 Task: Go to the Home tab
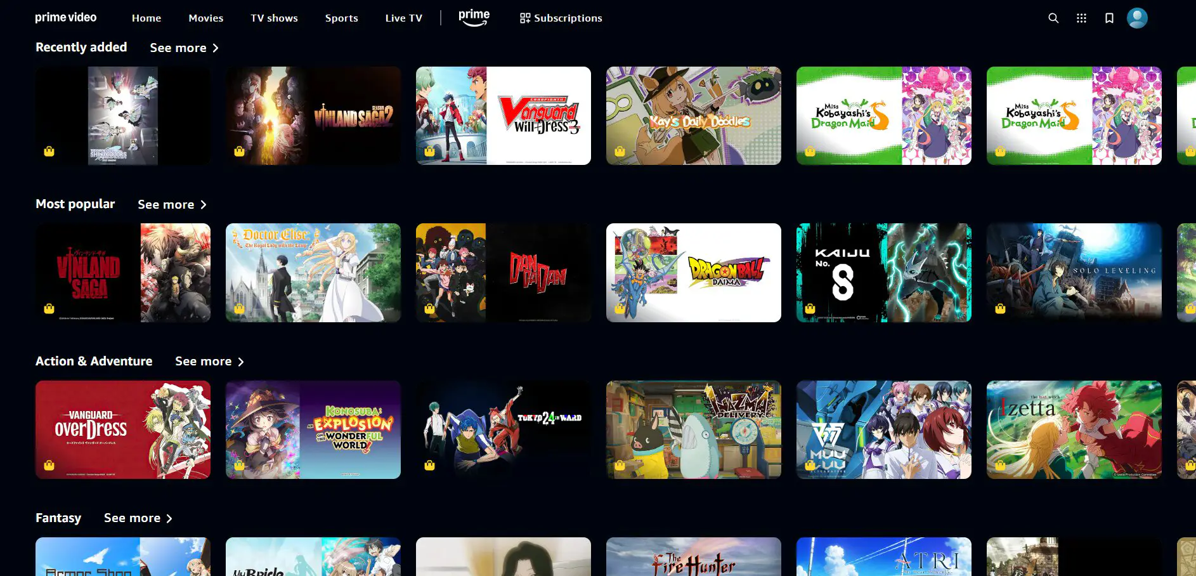[146, 18]
